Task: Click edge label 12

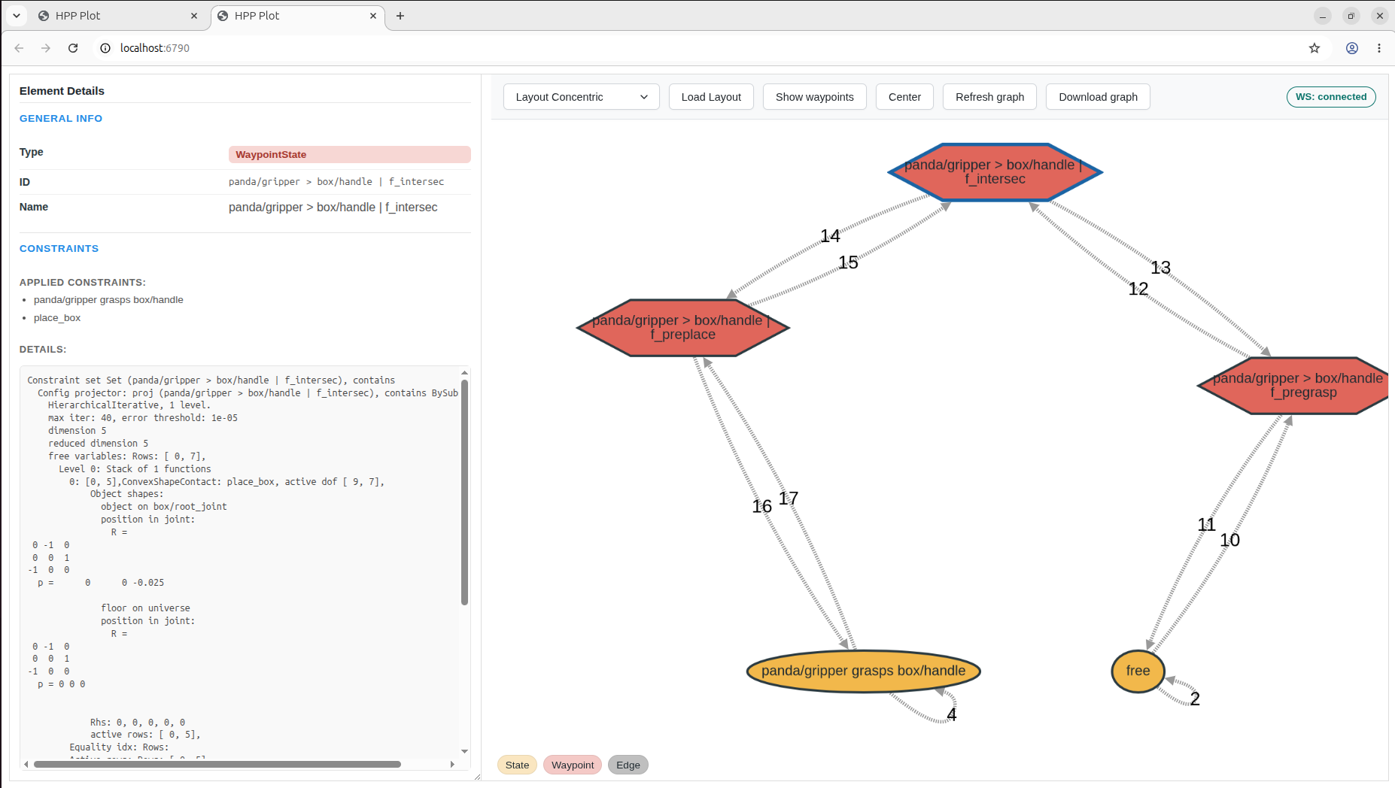Action: tap(1138, 289)
